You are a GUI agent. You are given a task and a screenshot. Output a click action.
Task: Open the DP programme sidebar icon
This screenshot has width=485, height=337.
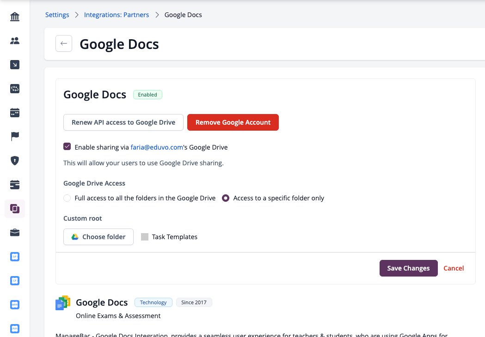click(14, 257)
